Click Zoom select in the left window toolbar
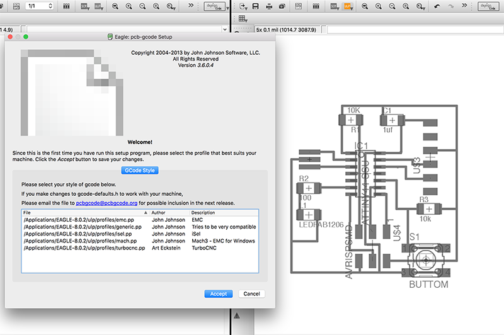The height and width of the screenshot is (335, 504). [171, 6]
